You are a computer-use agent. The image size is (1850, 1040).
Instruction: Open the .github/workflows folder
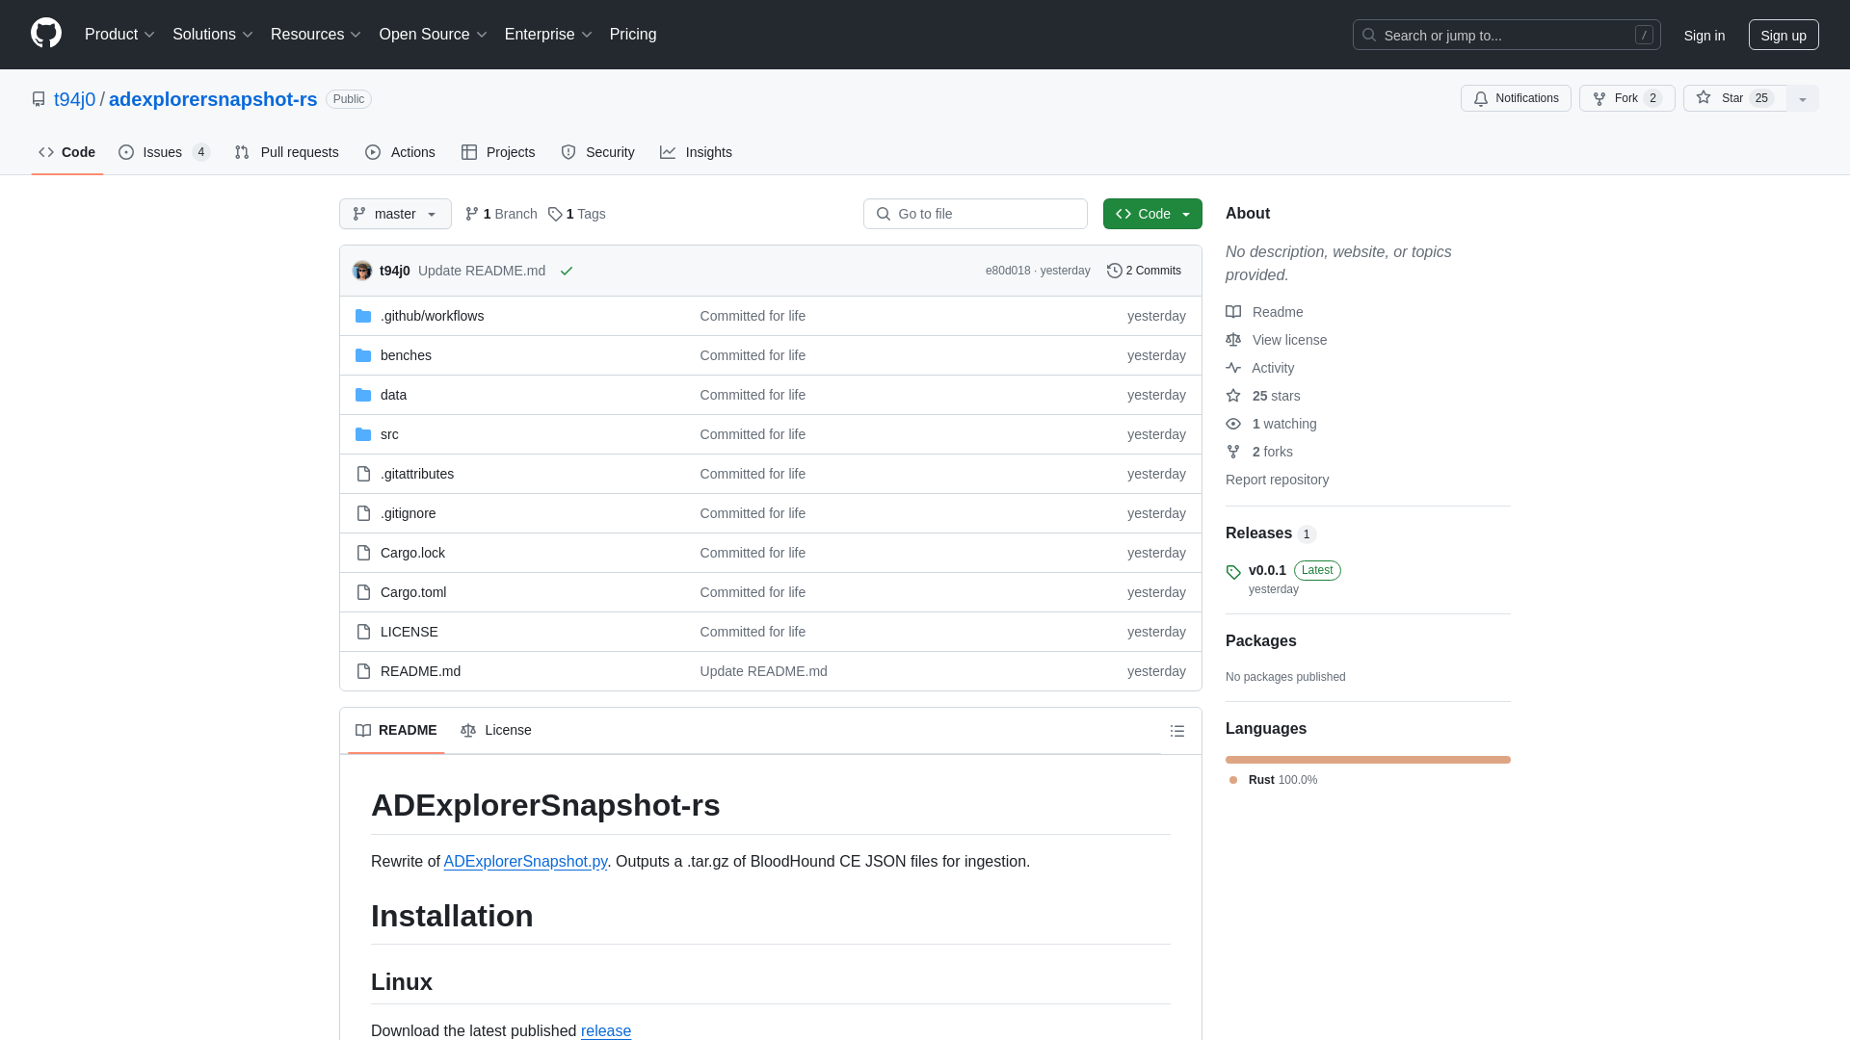click(432, 316)
